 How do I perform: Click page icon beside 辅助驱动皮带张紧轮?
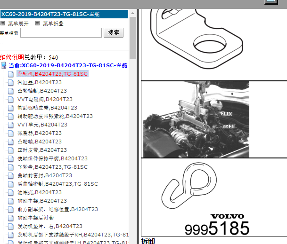(x=11, y=116)
